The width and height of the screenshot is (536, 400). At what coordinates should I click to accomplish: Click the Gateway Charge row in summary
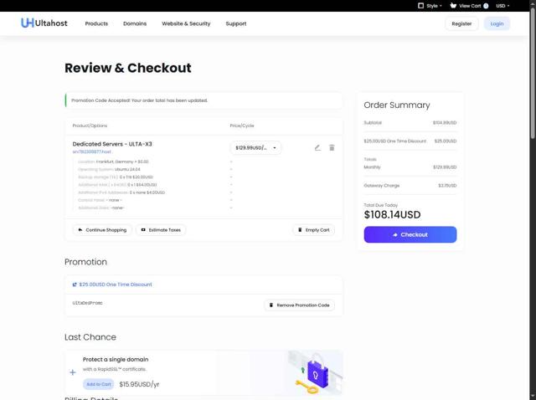pyautogui.click(x=410, y=186)
